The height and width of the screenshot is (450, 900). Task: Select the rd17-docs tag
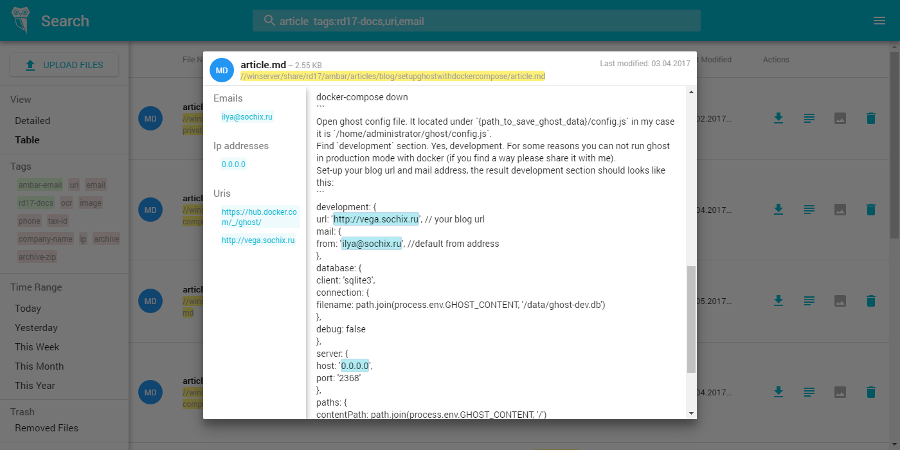click(36, 203)
